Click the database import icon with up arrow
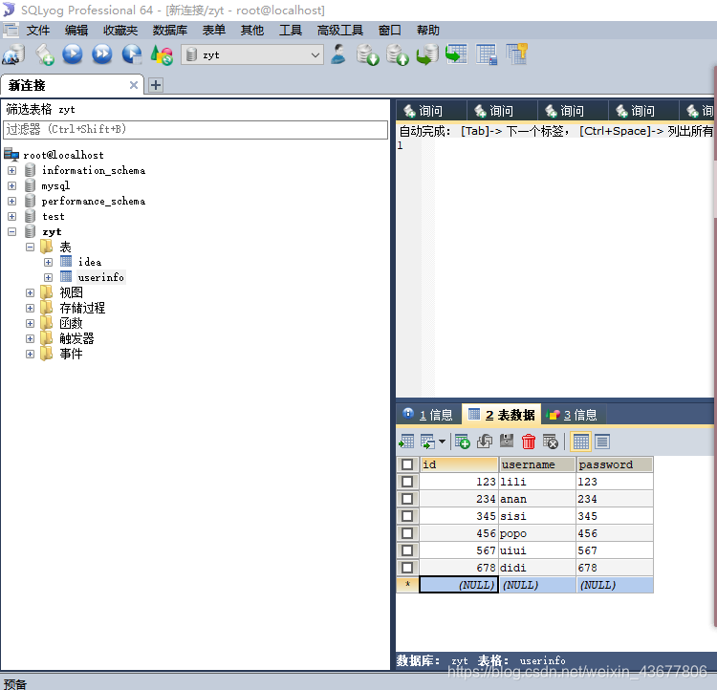The width and height of the screenshot is (717, 690). click(398, 54)
